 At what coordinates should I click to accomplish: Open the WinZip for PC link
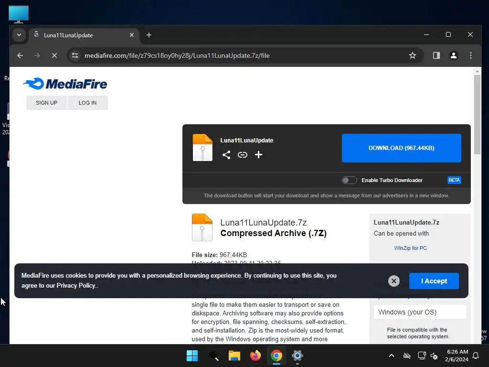410,248
